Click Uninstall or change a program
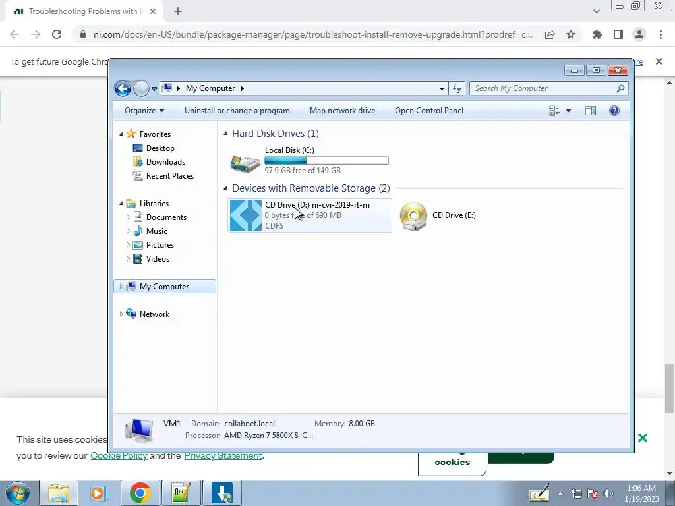Viewport: 675px width, 506px height. [237, 111]
